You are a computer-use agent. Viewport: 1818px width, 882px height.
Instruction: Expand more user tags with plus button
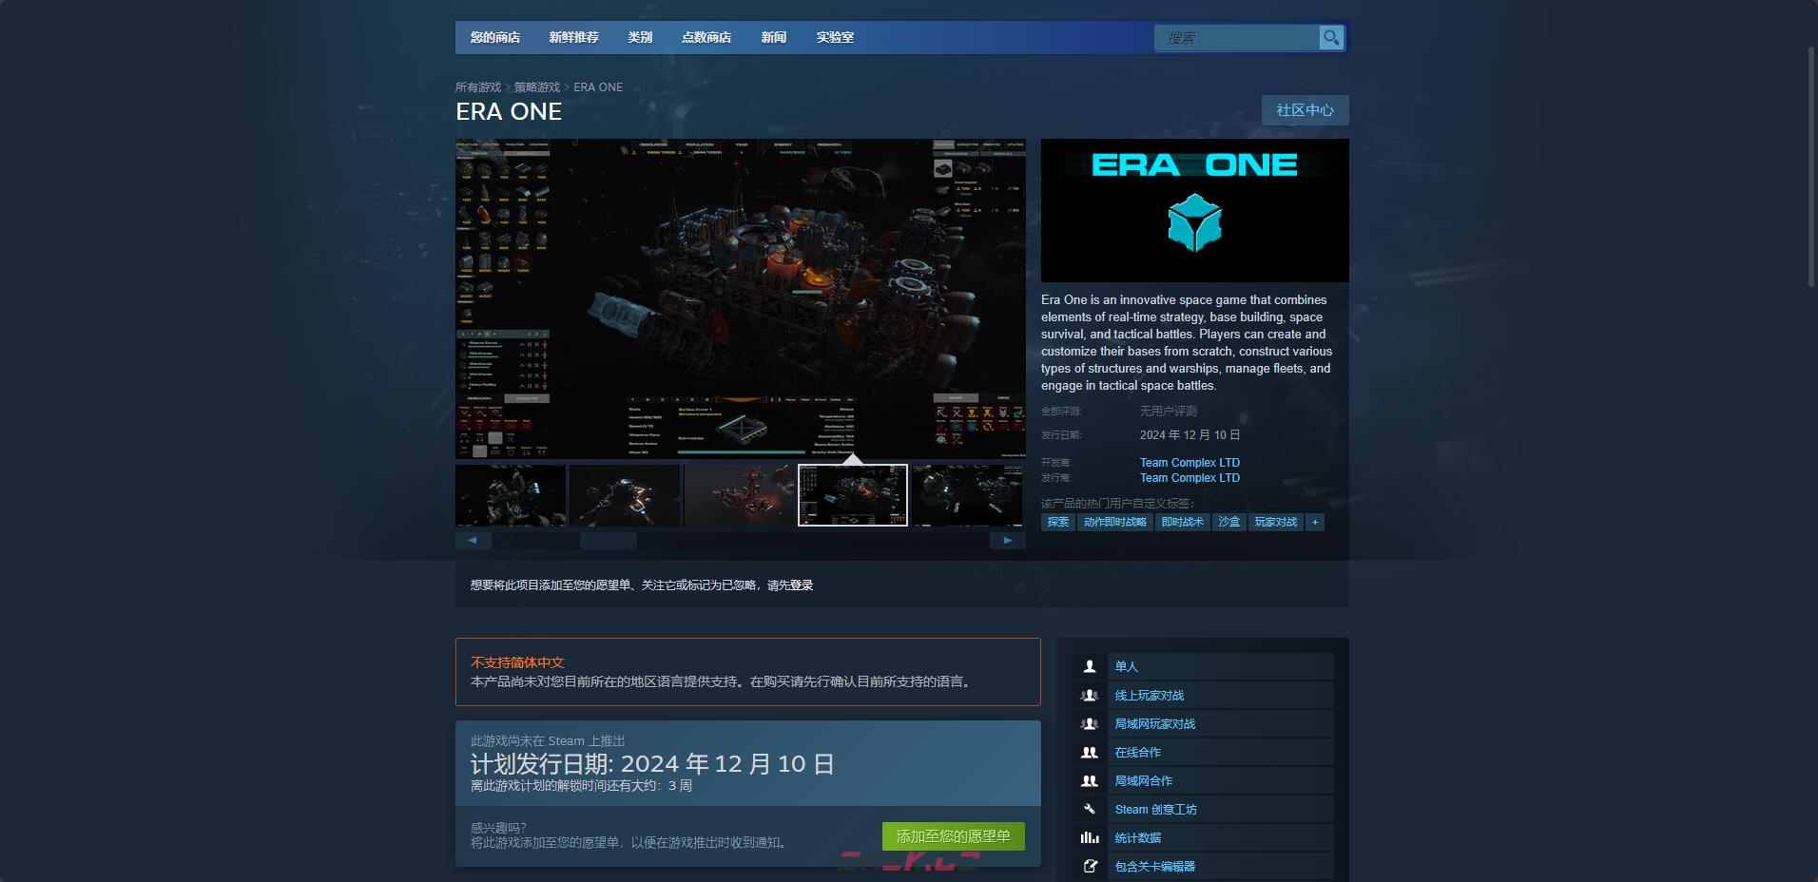click(1315, 522)
